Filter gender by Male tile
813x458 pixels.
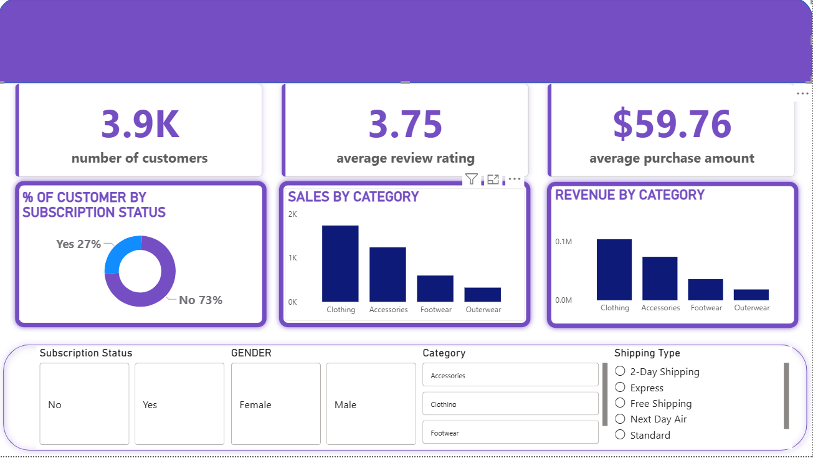click(371, 404)
